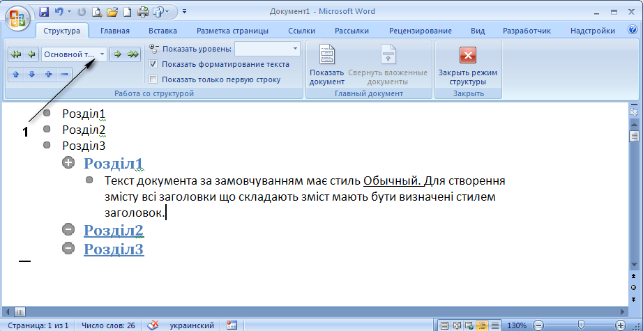
Task: Open Word Help question mark icon
Action: click(632, 30)
